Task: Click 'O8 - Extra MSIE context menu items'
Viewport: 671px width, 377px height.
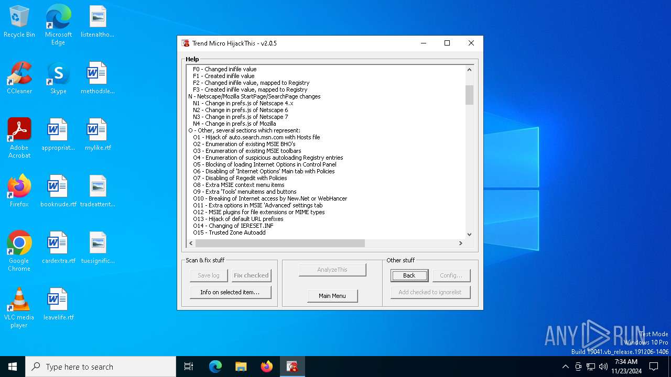Action: coord(239,185)
